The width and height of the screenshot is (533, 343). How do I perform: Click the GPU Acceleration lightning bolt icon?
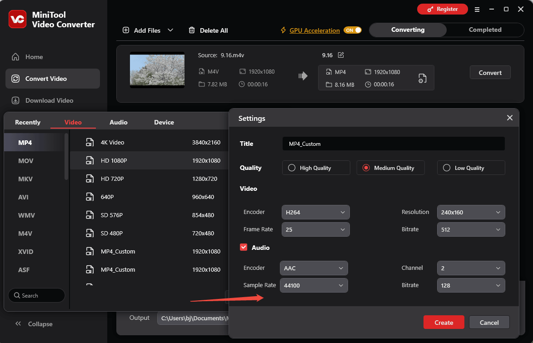(283, 30)
